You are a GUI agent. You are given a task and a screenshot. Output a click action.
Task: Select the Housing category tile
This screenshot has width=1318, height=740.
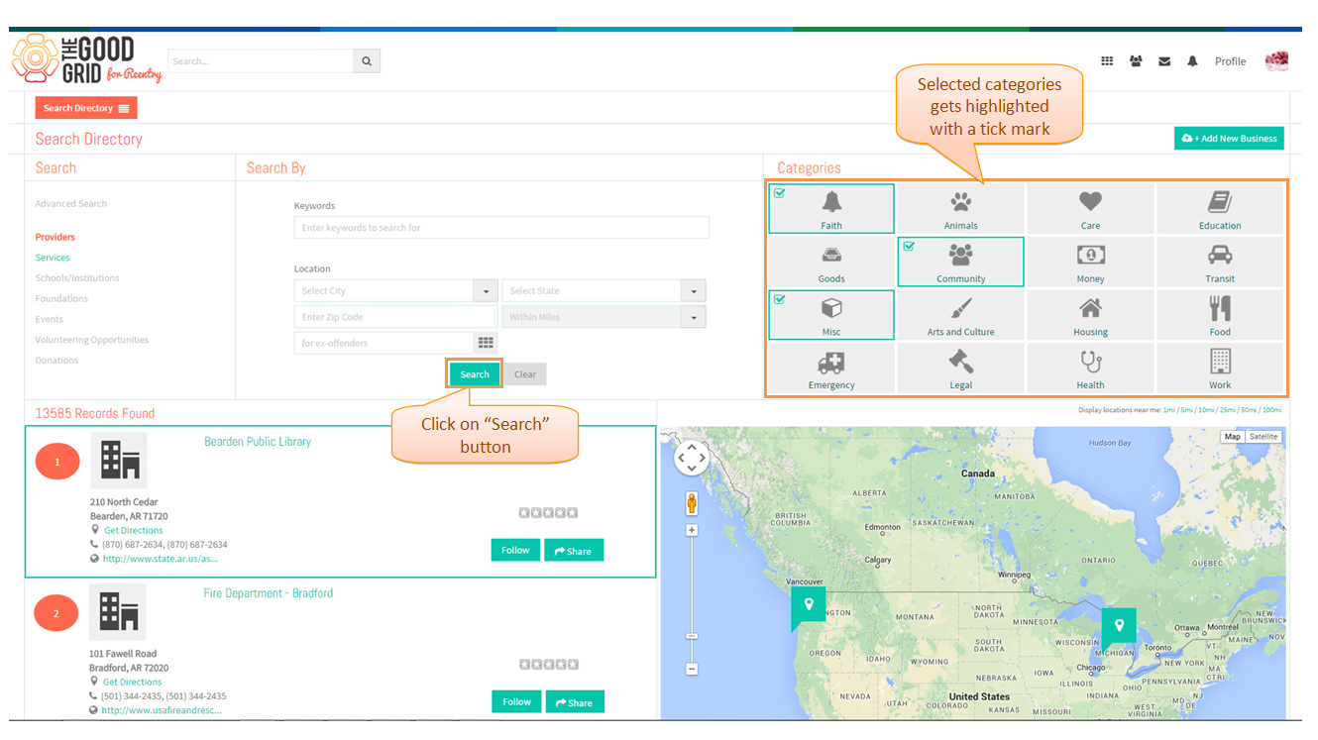click(1090, 315)
